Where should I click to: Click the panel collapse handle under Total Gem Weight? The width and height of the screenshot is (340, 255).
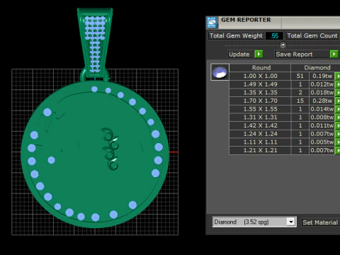(x=283, y=45)
